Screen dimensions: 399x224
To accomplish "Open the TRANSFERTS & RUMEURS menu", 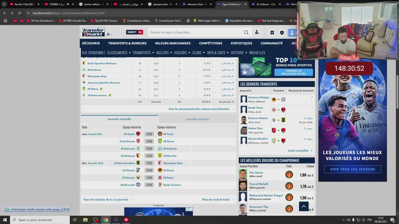I will [127, 43].
